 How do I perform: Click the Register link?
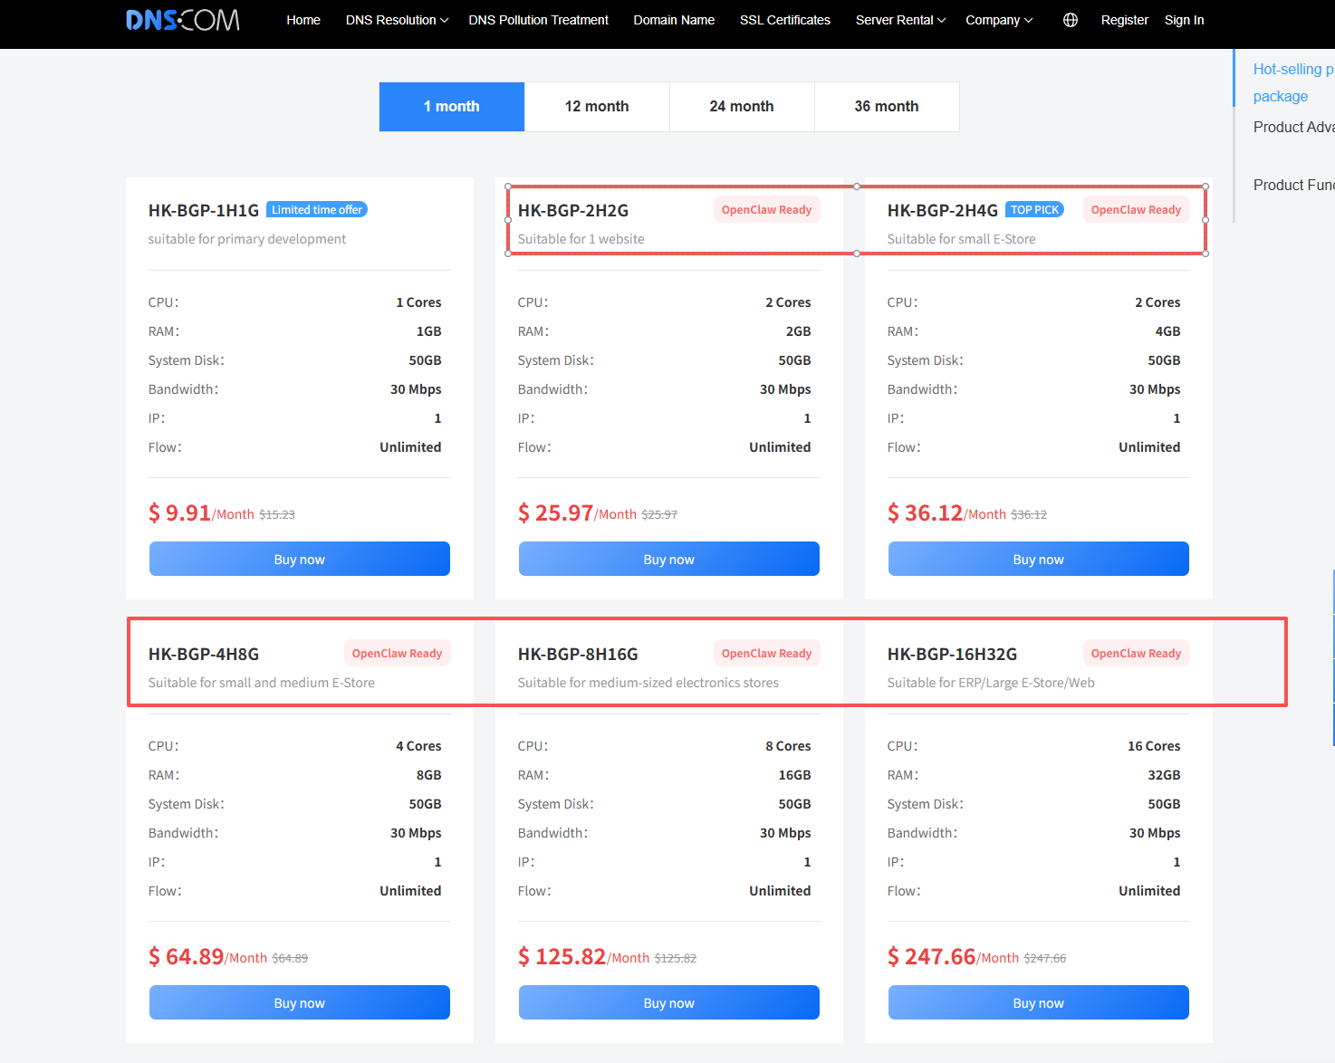point(1124,20)
